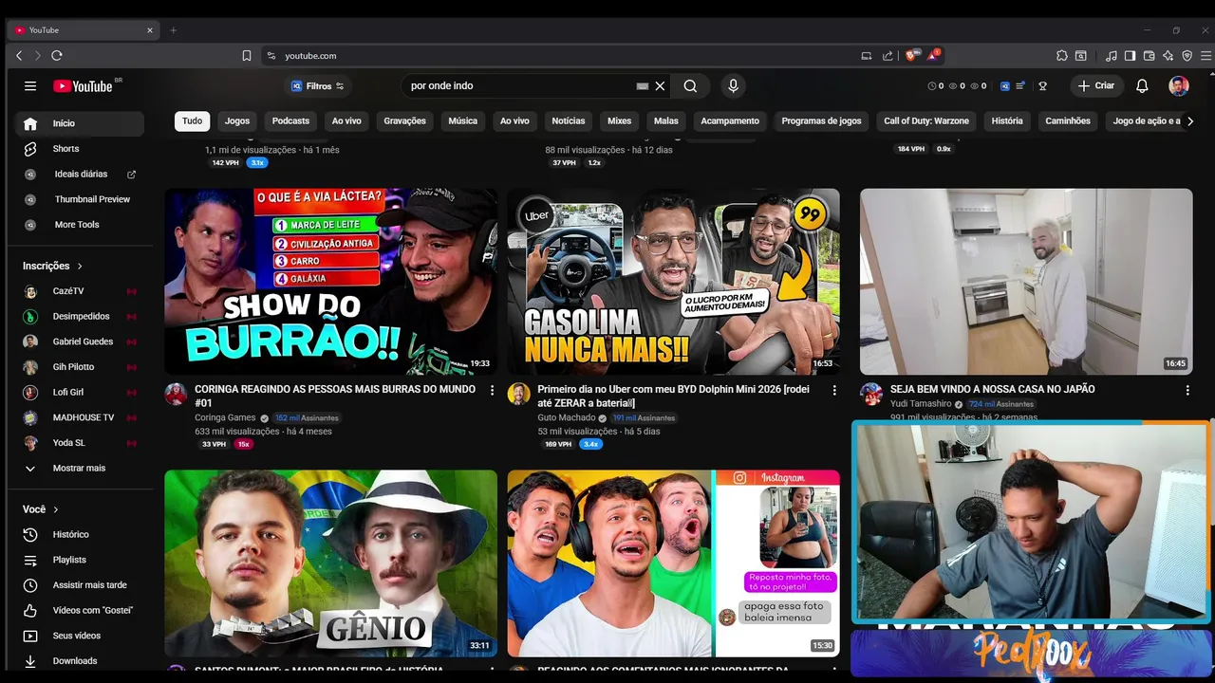Open site settings icon in address bar
Screen dimensions: 1215x683
[271, 56]
